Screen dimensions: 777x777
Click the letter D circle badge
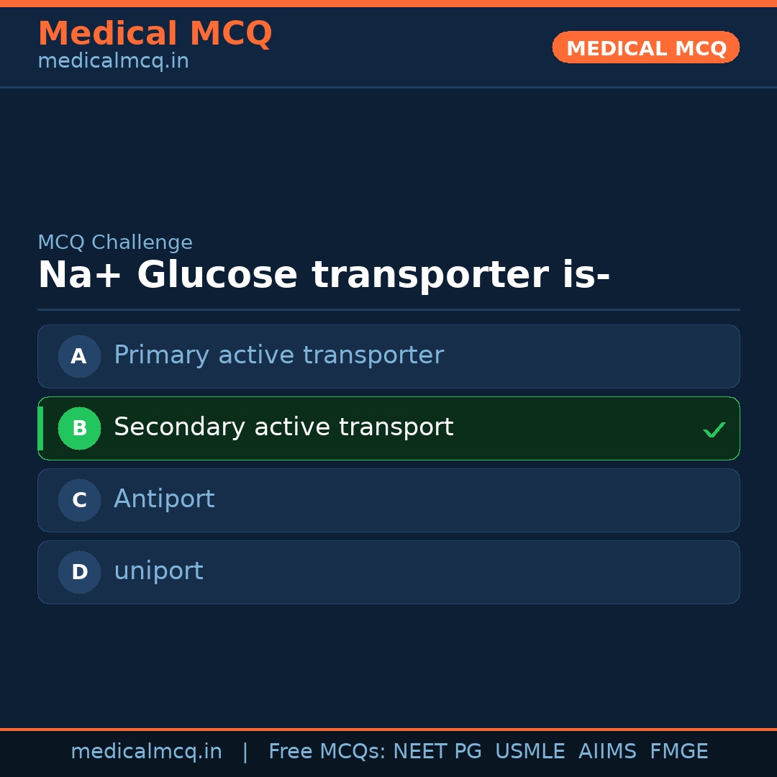pos(79,572)
